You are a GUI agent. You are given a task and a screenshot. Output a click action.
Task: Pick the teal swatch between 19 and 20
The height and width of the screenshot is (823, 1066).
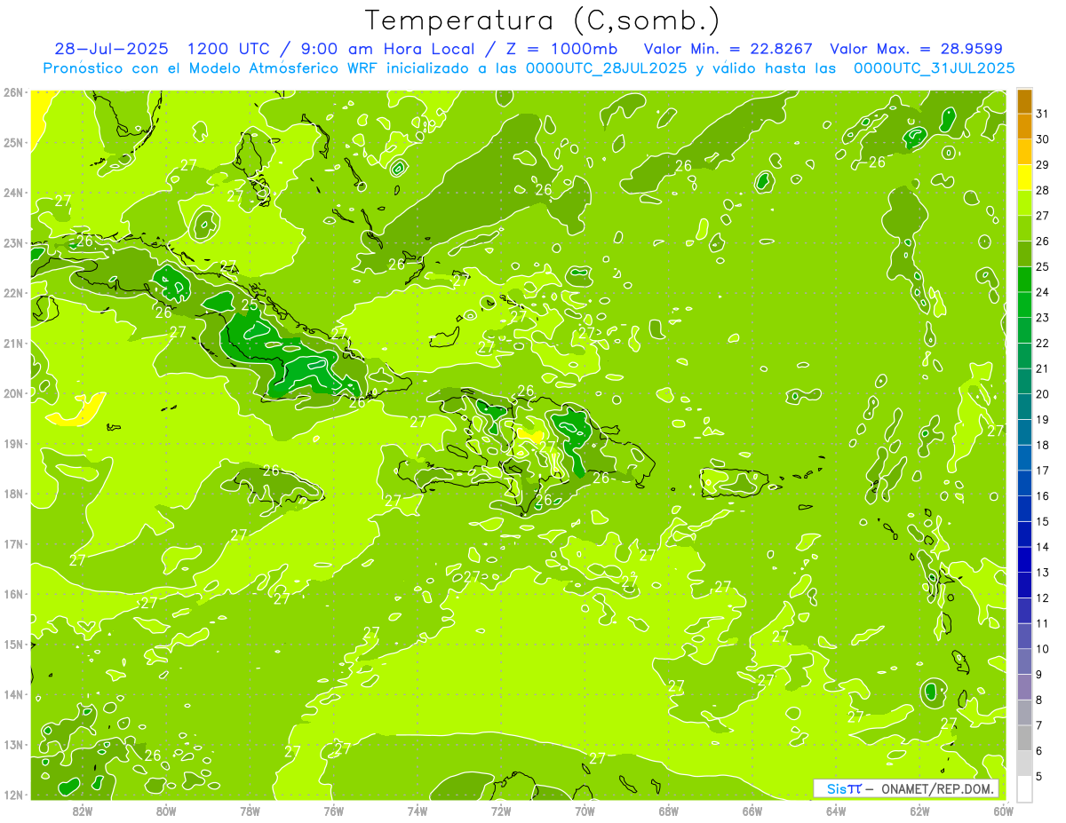pos(1024,407)
